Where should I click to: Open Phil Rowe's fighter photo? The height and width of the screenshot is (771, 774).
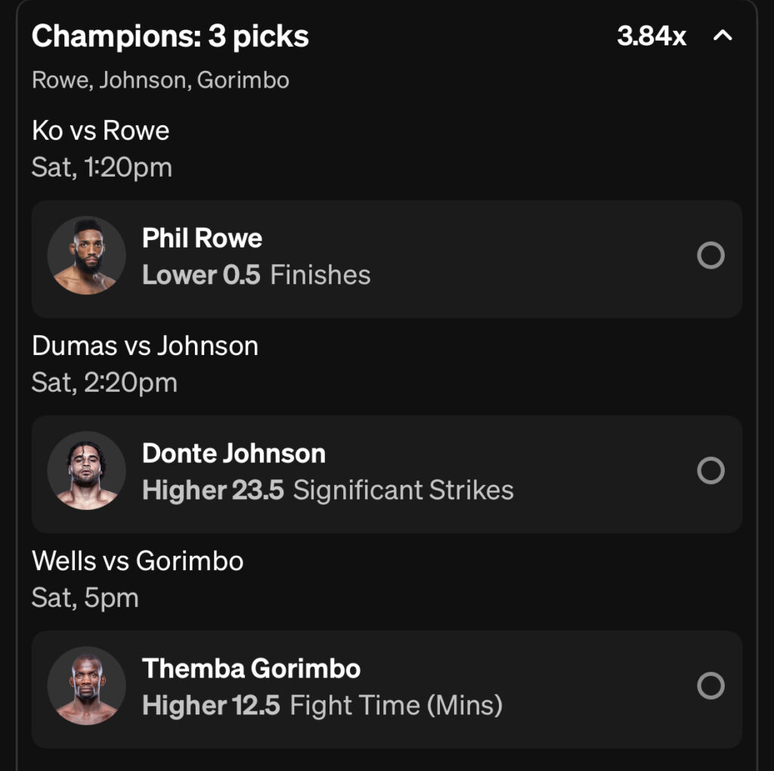[x=87, y=256]
